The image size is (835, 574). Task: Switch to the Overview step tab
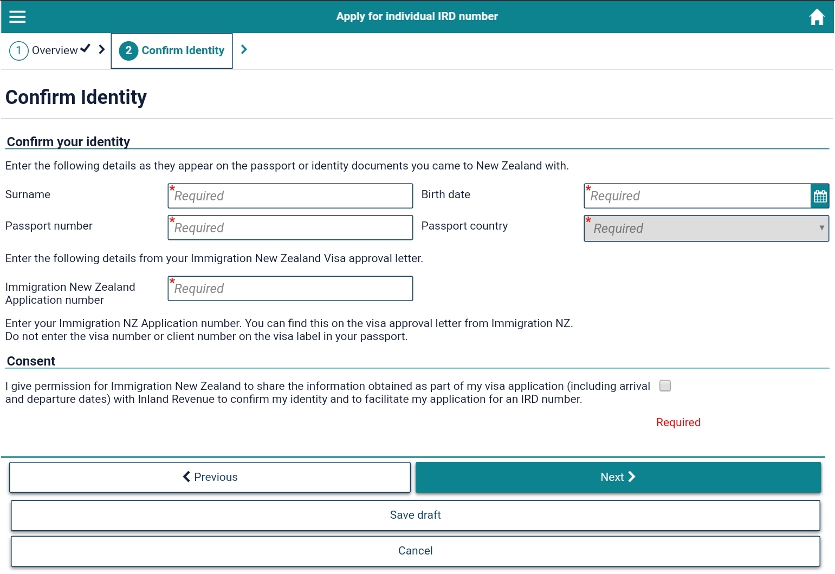pyautogui.click(x=54, y=50)
